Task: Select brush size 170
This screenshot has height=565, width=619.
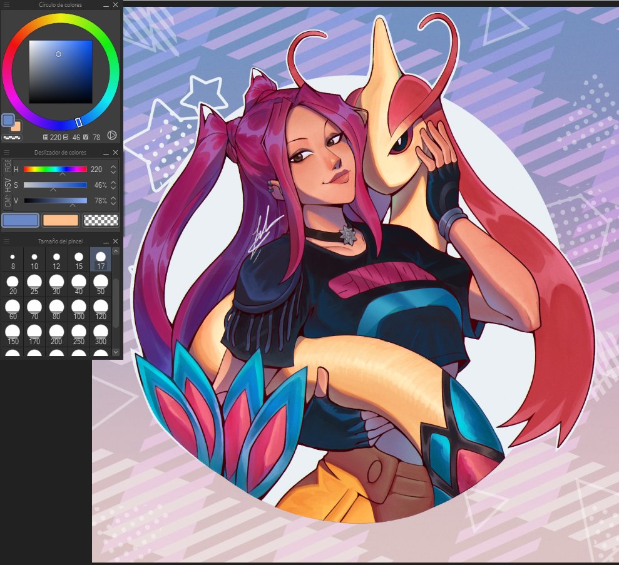Action: coord(34,335)
